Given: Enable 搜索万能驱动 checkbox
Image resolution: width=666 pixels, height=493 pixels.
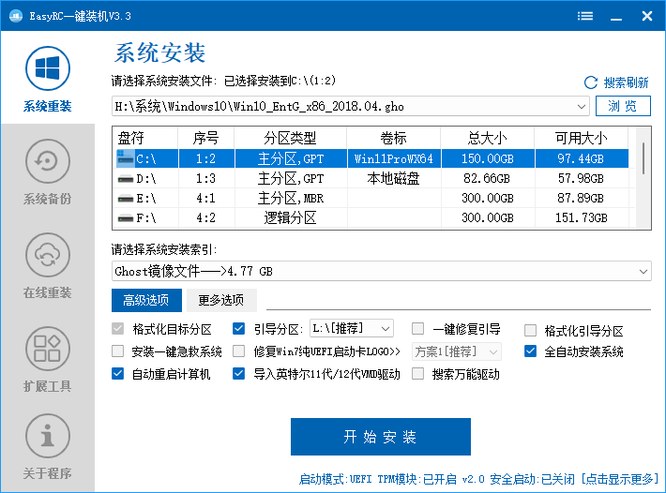Looking at the screenshot, I should pyautogui.click(x=418, y=374).
